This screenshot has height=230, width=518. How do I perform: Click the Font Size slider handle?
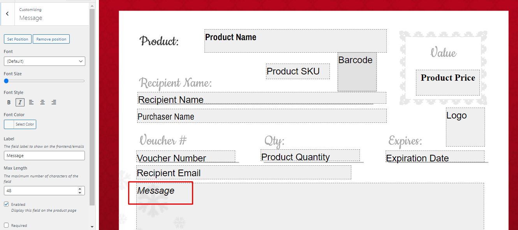pos(6,81)
